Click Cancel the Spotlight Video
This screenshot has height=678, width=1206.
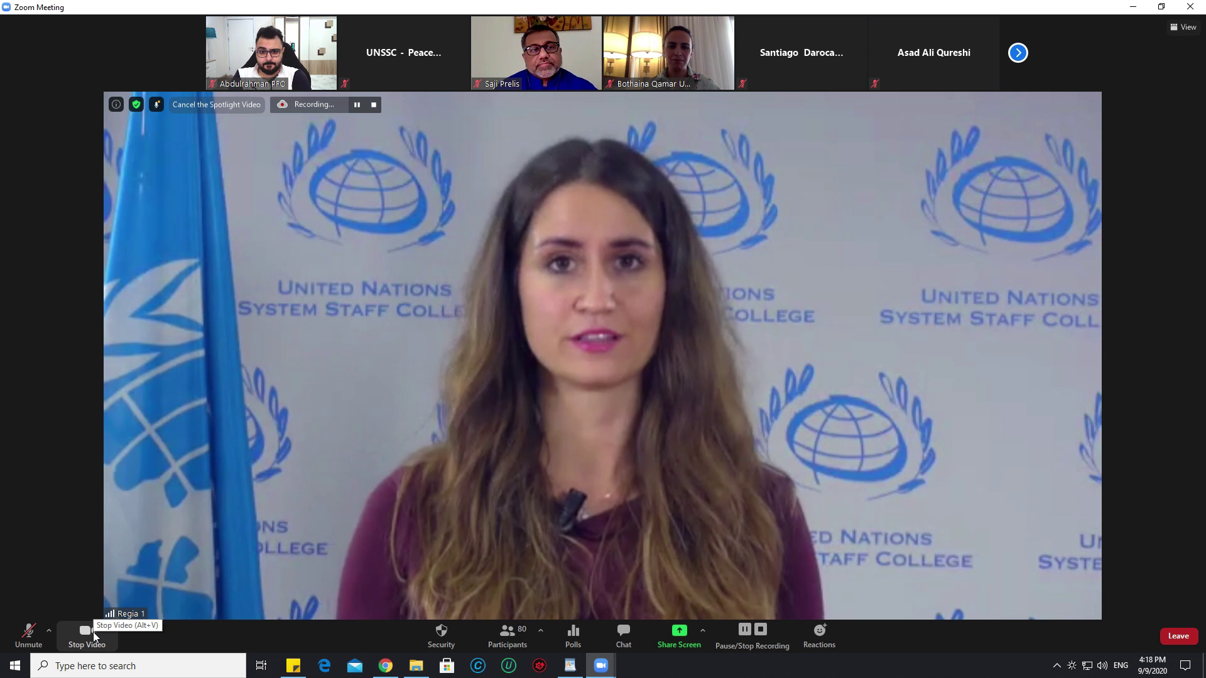tap(216, 105)
